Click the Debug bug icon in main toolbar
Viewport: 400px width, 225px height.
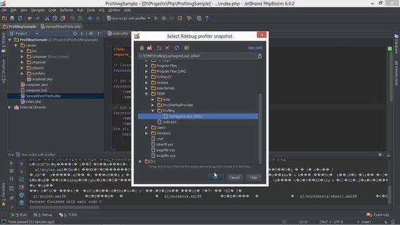pos(164,18)
